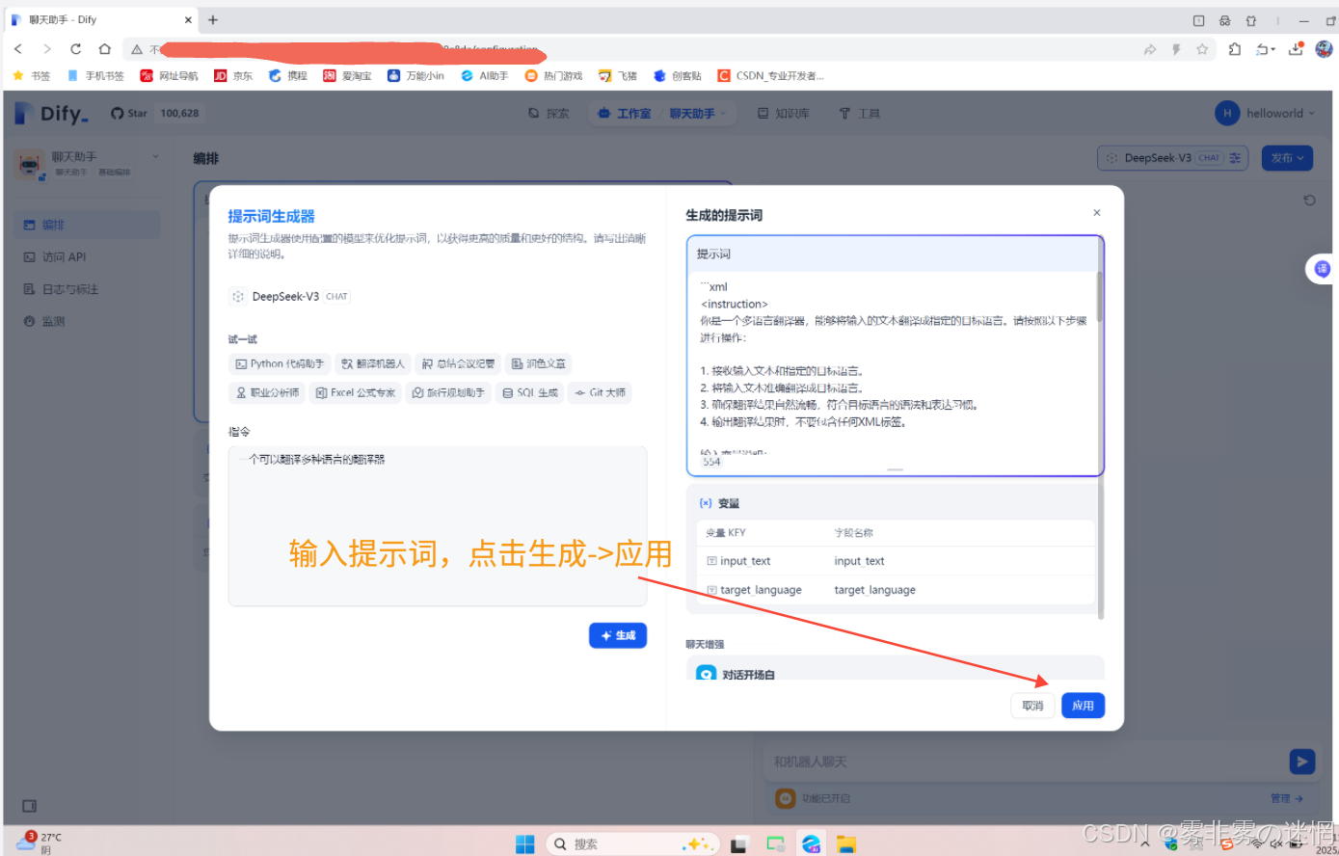This screenshot has height=856, width=1339.
Task: Go back with browser back arrow
Action: pyautogui.click(x=18, y=49)
